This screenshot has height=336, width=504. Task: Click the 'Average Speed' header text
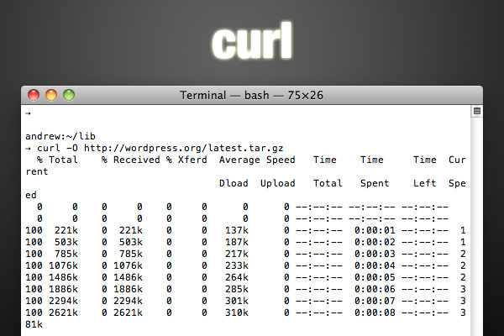tap(257, 160)
